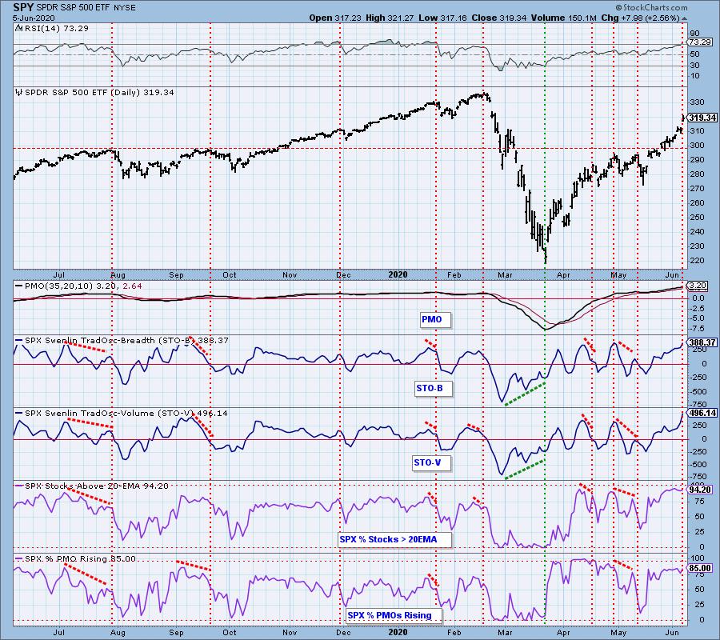Screen dimensions: 720x640
Task: Click the 496.14 STO-V value tag
Action: (702, 413)
